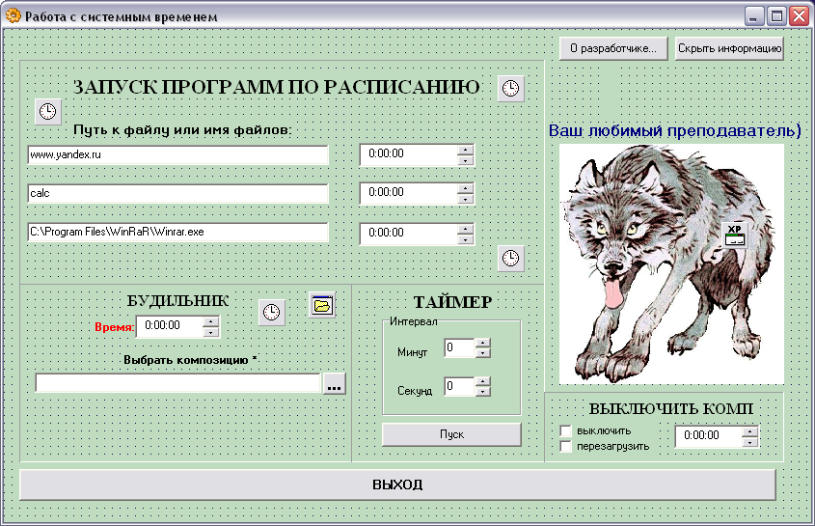Click the www.yandex.ru path field
The image size is (815, 526).
pos(177,155)
